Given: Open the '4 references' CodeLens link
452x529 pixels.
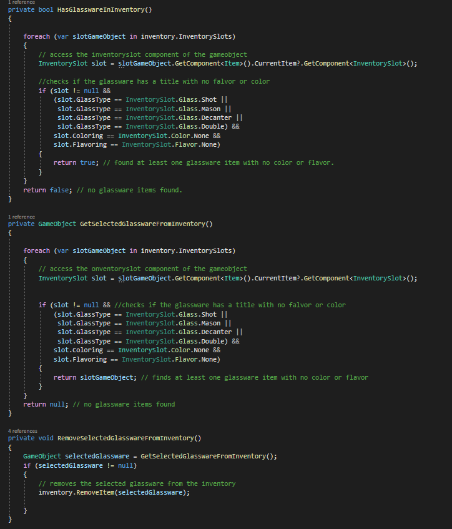Looking at the screenshot, I should (22, 431).
